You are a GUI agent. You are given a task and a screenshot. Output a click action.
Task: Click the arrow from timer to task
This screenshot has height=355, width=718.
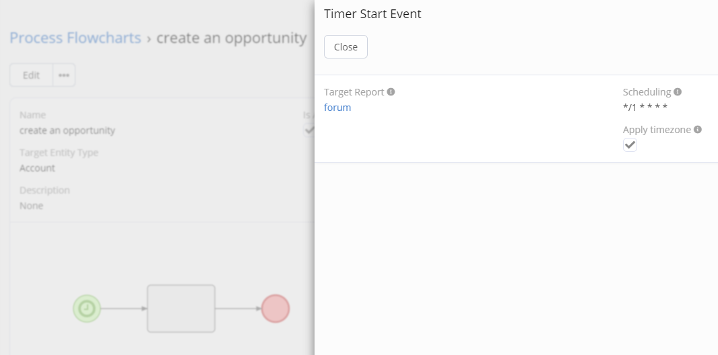click(123, 309)
